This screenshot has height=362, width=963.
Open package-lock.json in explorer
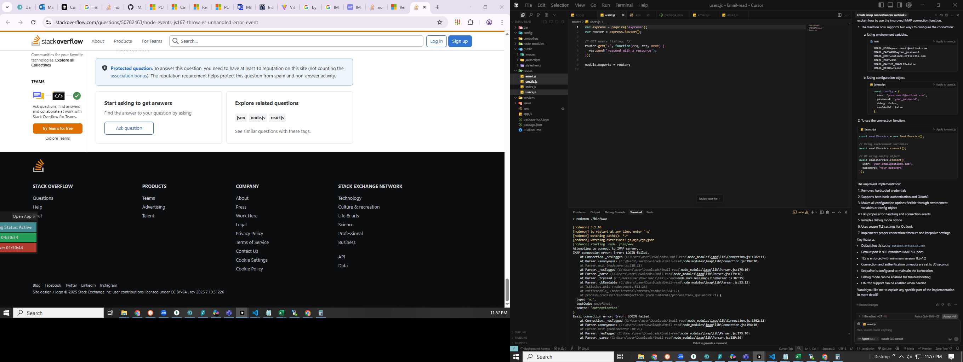pyautogui.click(x=540, y=119)
